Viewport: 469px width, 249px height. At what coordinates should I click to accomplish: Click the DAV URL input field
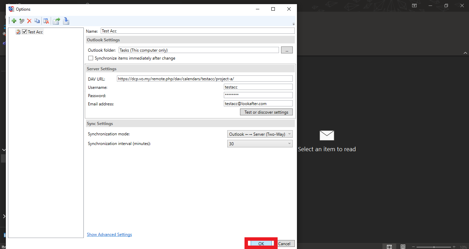point(204,79)
